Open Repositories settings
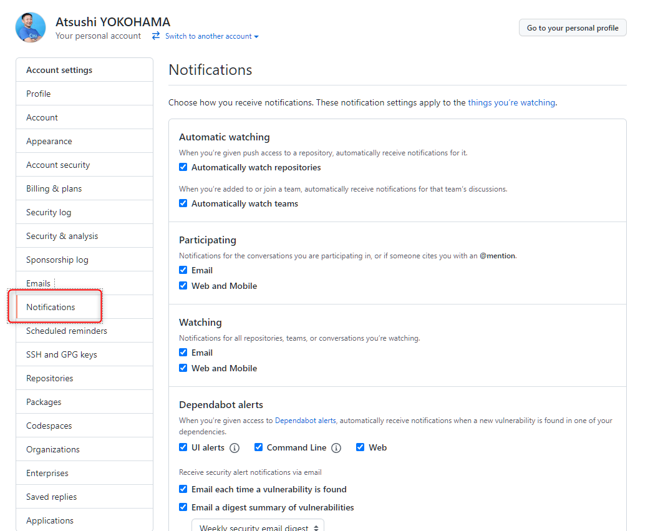Viewport: 658px width, 531px height. coord(84,378)
